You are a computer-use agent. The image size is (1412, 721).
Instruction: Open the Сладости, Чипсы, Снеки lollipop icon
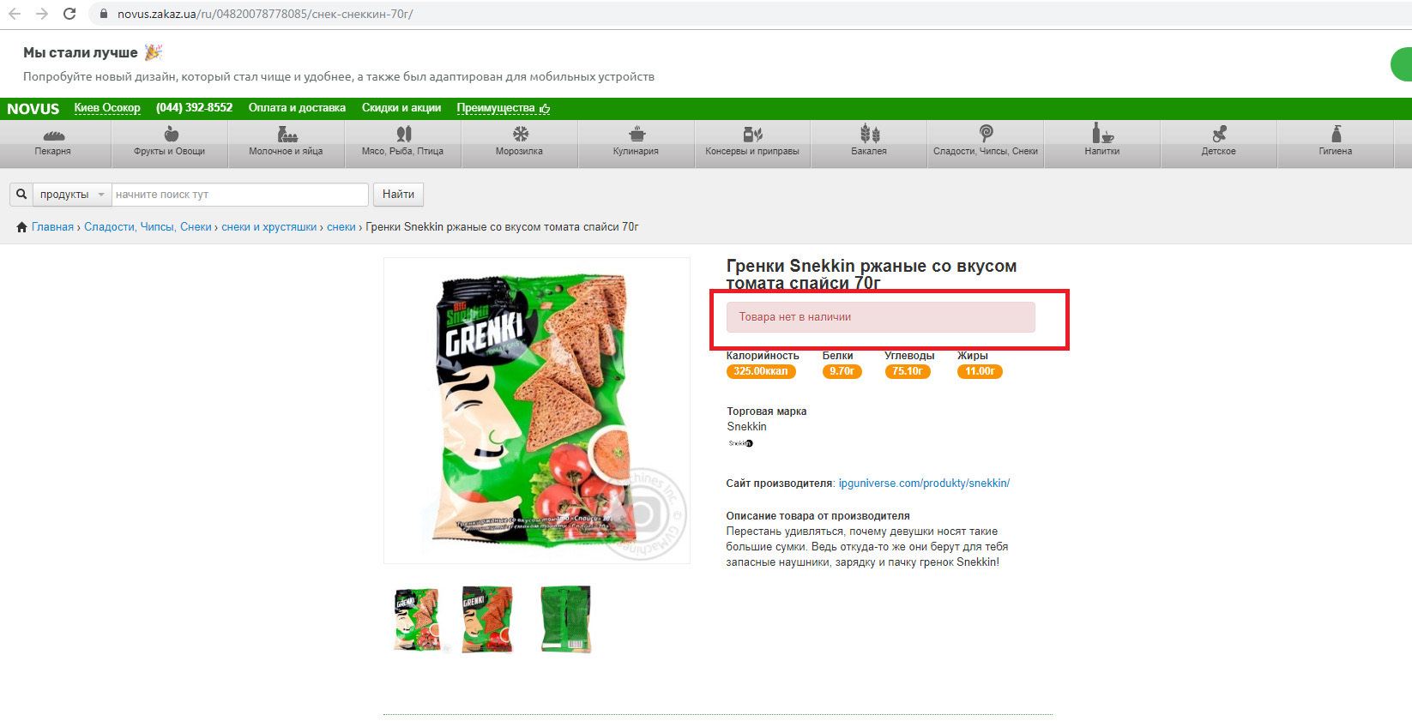[986, 134]
